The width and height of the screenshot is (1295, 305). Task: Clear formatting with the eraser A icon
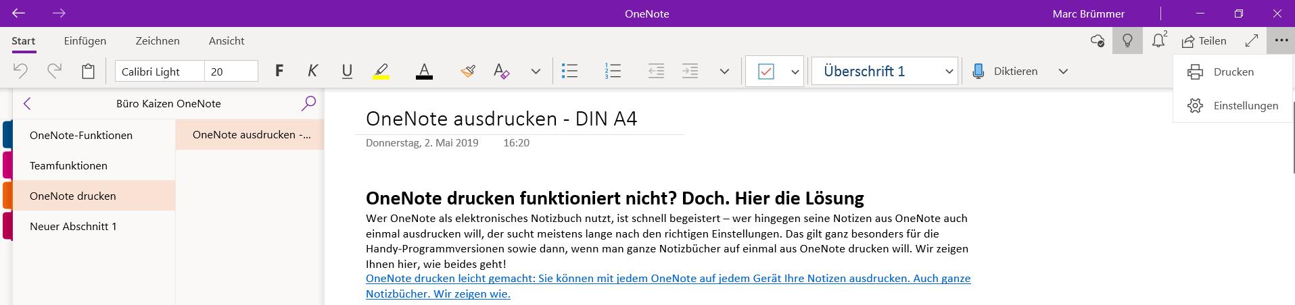click(x=501, y=71)
